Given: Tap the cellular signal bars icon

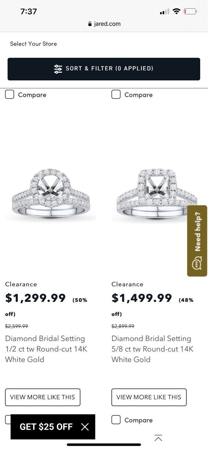Looking at the screenshot, I should (164, 12).
